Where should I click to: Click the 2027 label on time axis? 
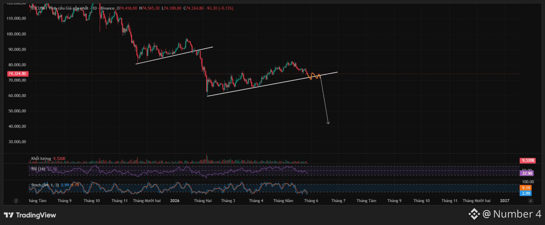505,200
